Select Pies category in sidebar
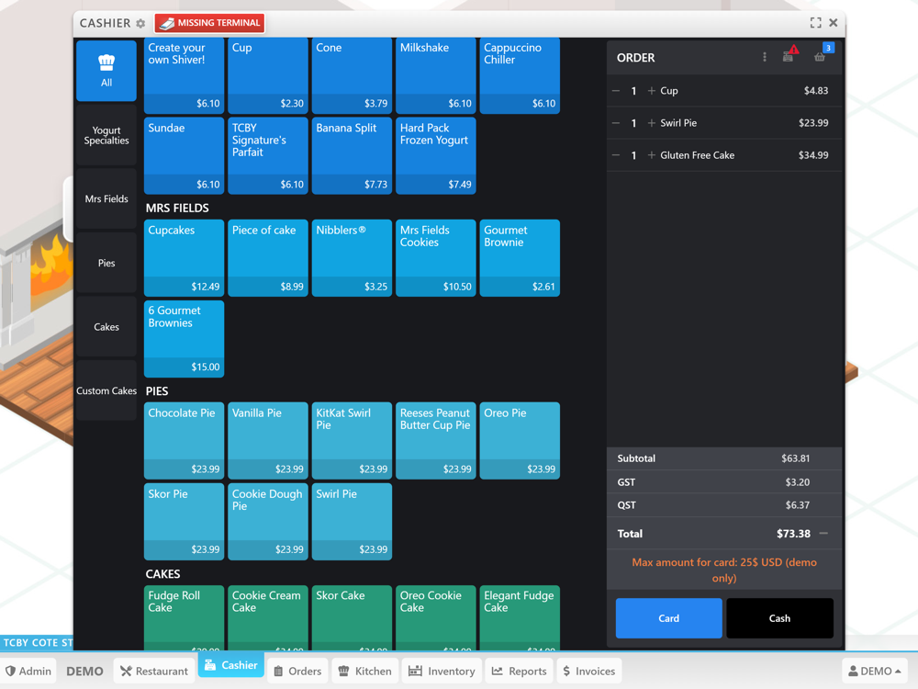918x689 pixels. 106,263
